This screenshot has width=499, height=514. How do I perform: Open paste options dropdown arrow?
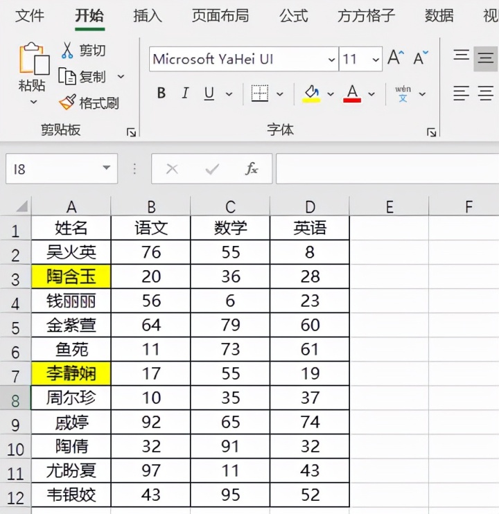point(33,103)
